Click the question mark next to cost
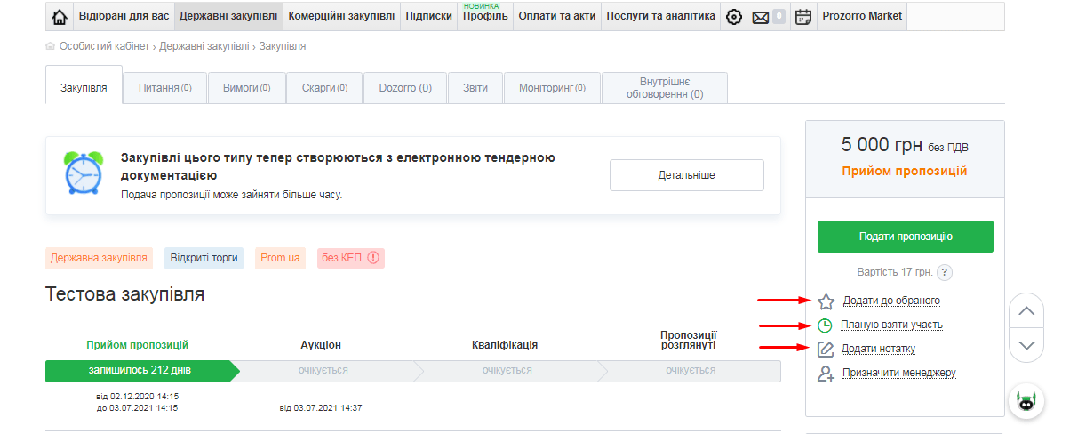 pyautogui.click(x=945, y=273)
